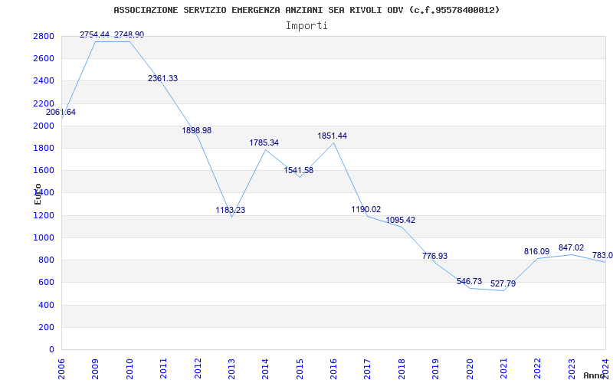Click the 776.93 data label
The height and width of the screenshot is (383, 613).
[x=434, y=257]
